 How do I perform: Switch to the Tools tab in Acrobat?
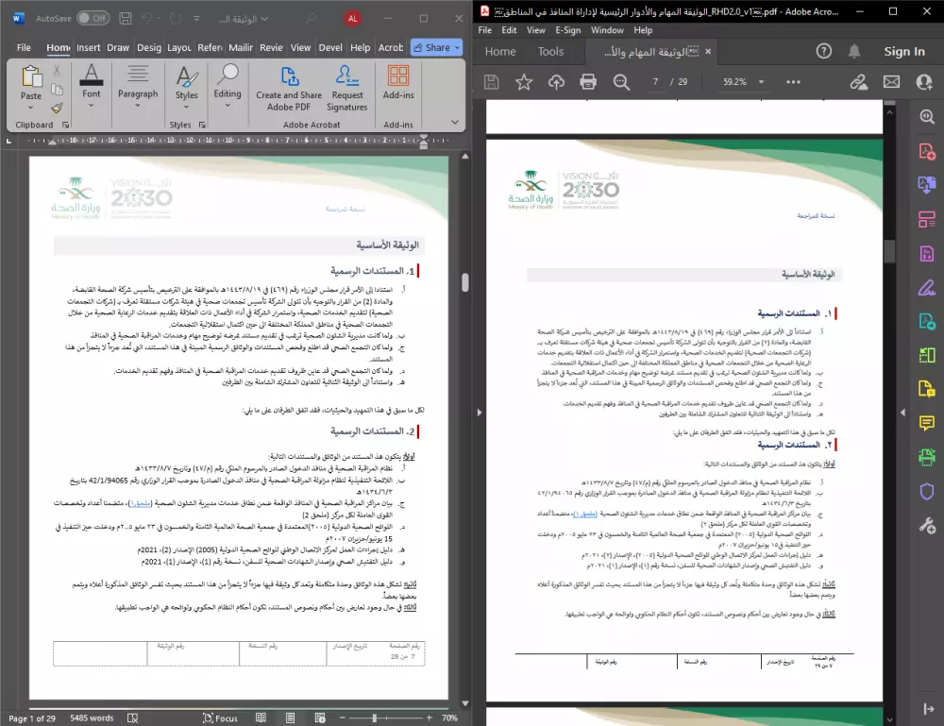(552, 51)
